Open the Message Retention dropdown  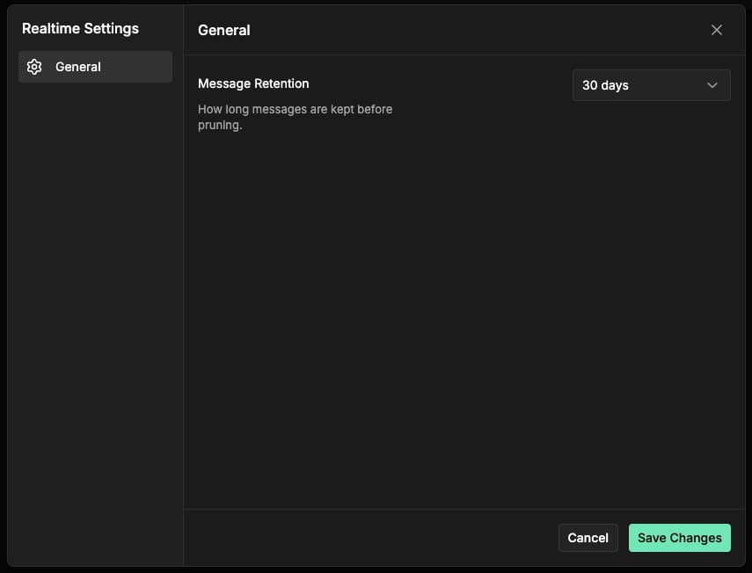[651, 85]
